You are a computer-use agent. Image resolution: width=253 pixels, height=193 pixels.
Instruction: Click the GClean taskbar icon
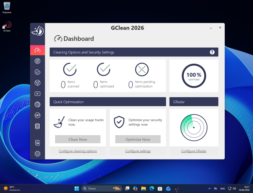point(177,188)
